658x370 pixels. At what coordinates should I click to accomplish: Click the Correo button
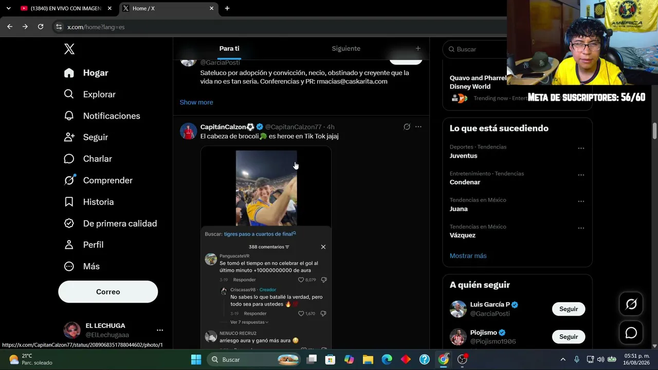pos(108,292)
